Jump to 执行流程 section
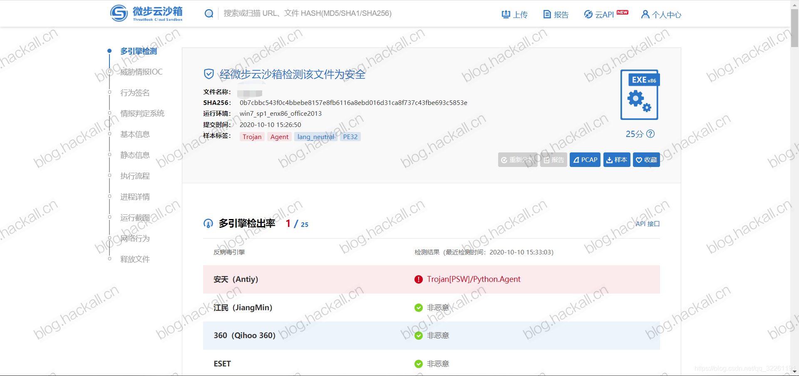 135,176
